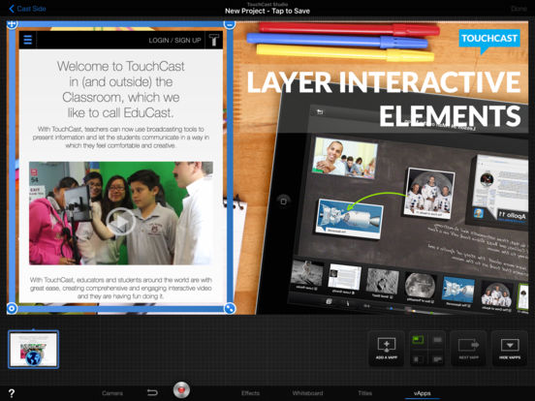Choose the bottom-left vApp layout option
The height and width of the screenshot is (401, 535).
(418, 358)
